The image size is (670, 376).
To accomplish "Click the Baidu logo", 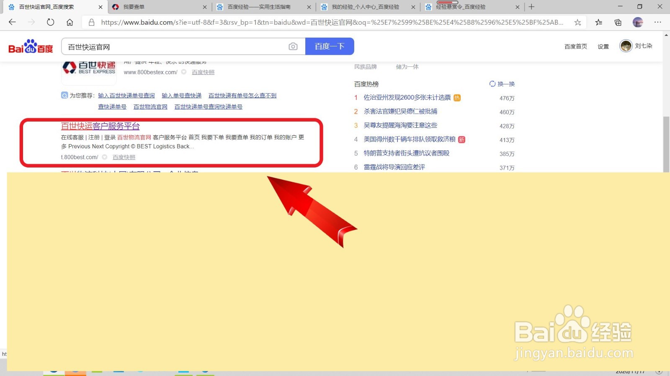I will (31, 46).
